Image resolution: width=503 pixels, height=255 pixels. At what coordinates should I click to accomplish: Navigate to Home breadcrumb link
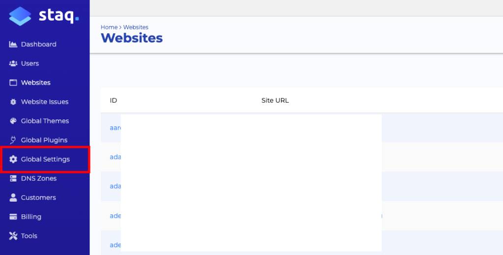tap(109, 27)
